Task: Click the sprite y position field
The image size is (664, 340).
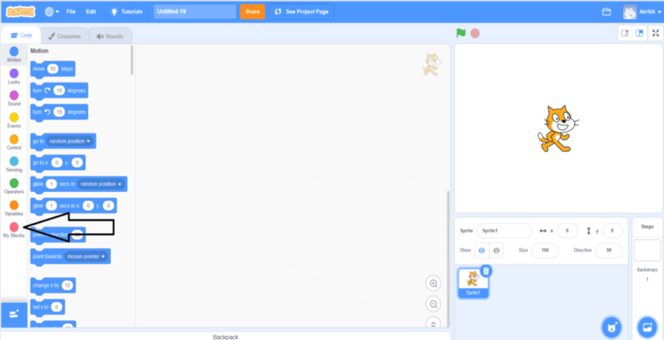Action: [x=613, y=231]
